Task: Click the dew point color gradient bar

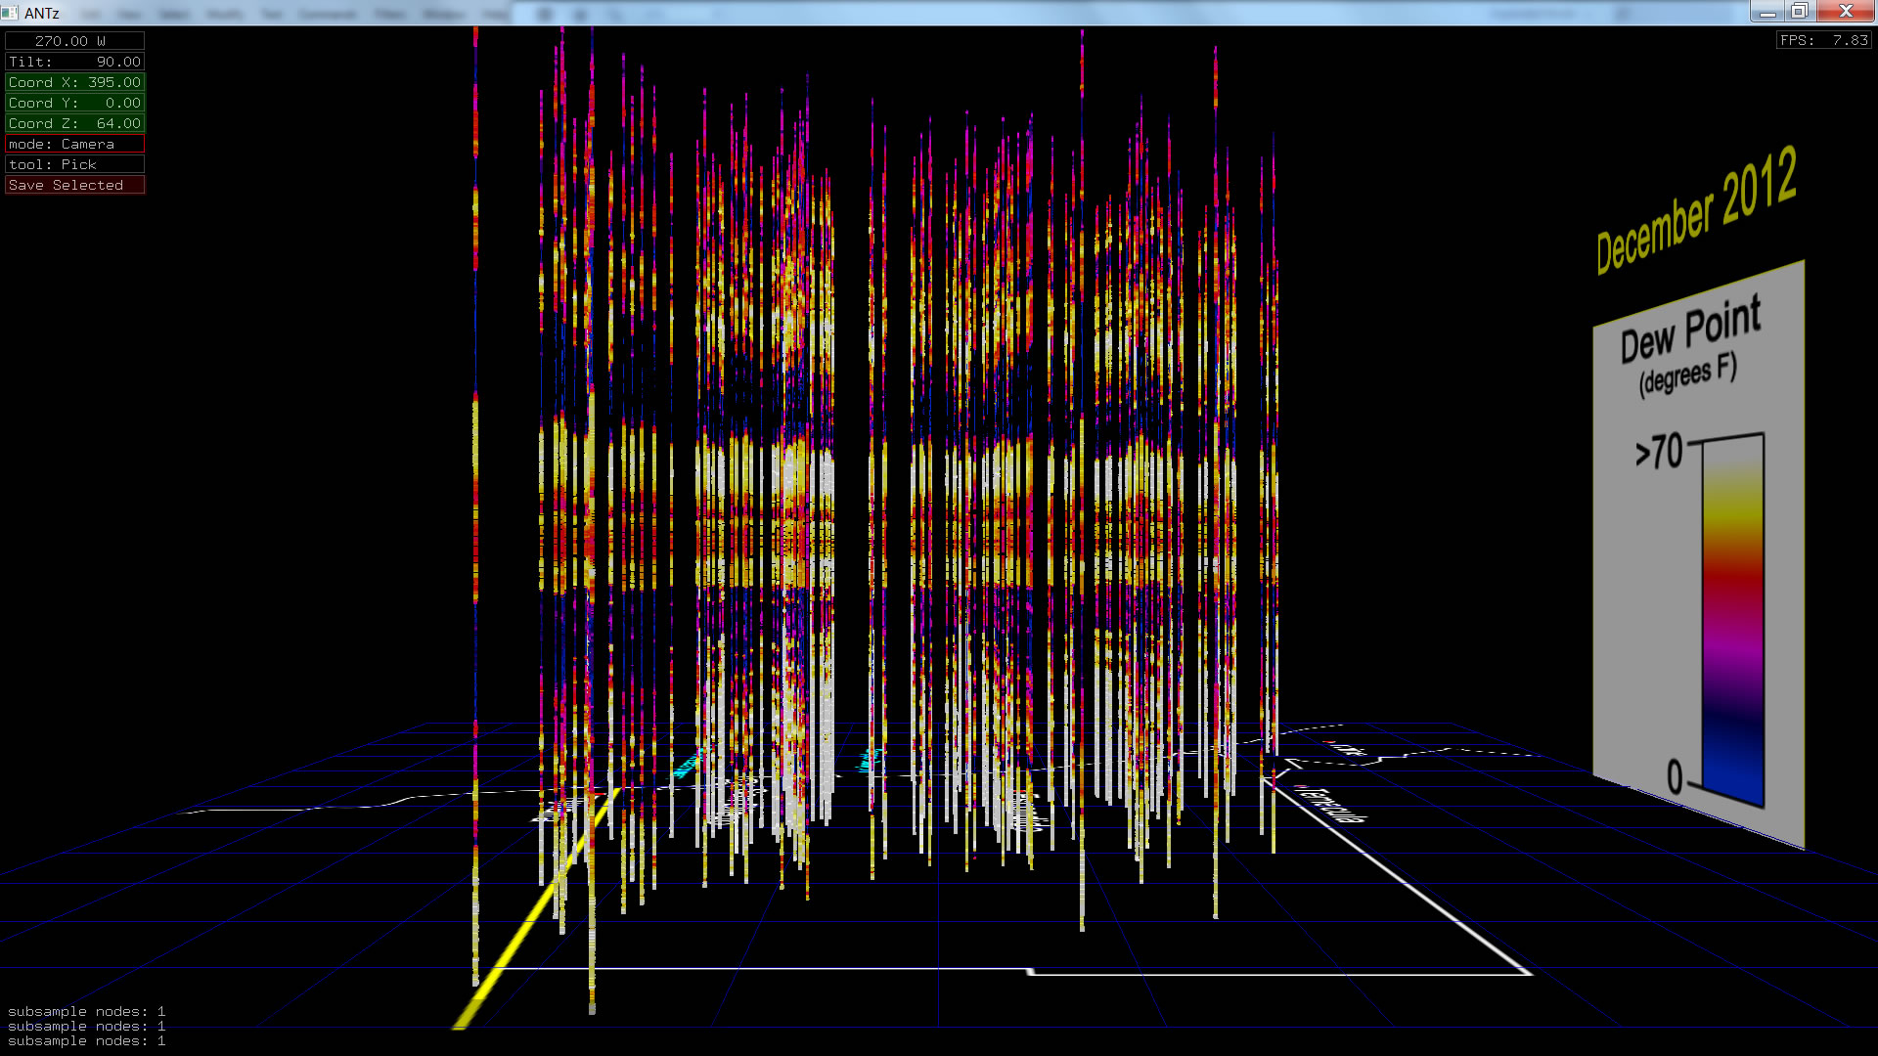Action: click(1732, 616)
